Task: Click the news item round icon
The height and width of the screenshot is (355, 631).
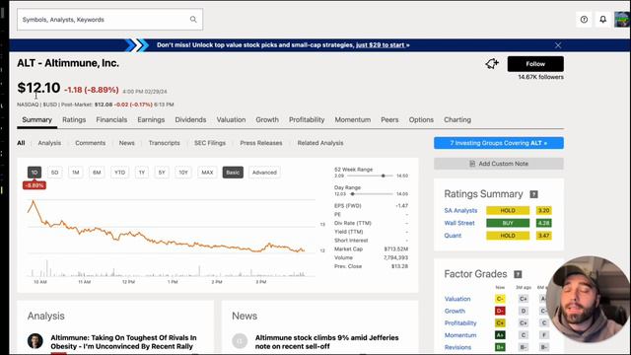Action: (x=240, y=341)
